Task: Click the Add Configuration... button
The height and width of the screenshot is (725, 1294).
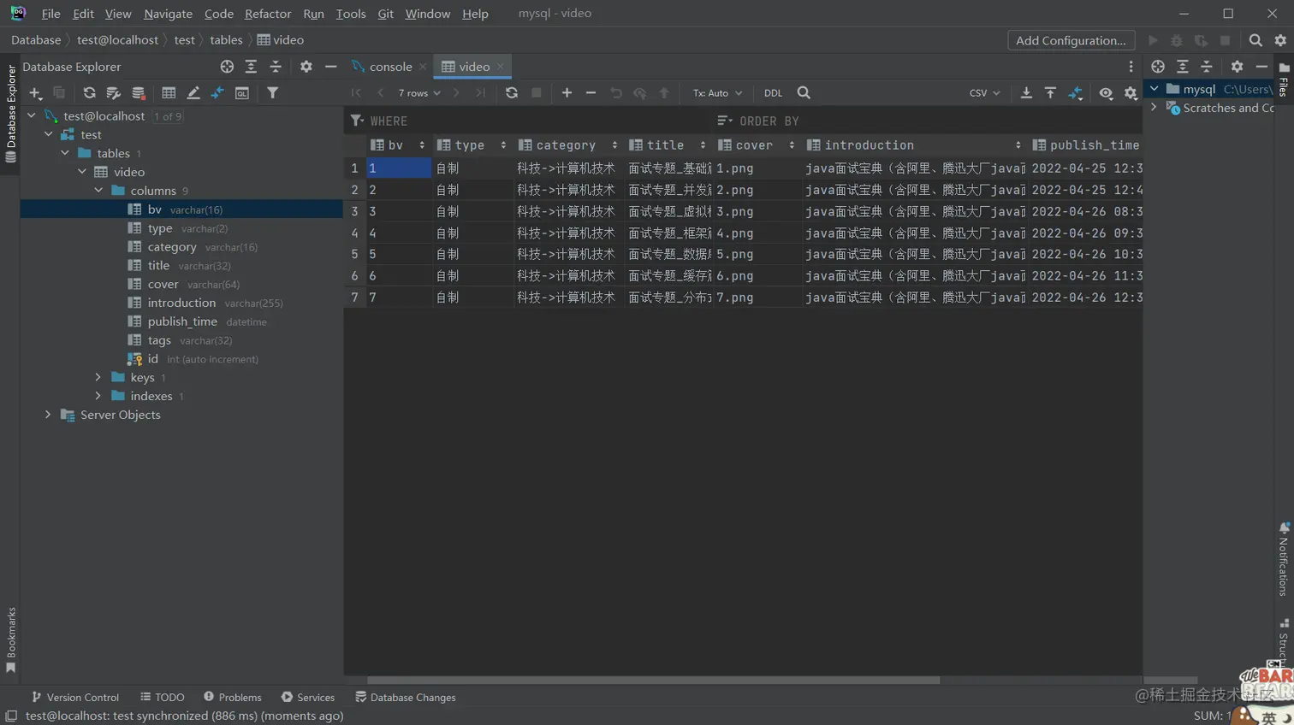Action: pyautogui.click(x=1071, y=40)
